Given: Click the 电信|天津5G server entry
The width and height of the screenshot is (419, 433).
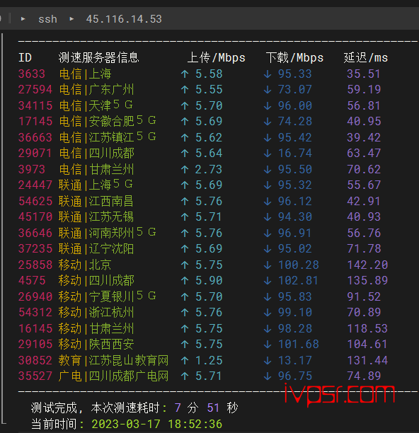Looking at the screenshot, I should coord(96,105).
